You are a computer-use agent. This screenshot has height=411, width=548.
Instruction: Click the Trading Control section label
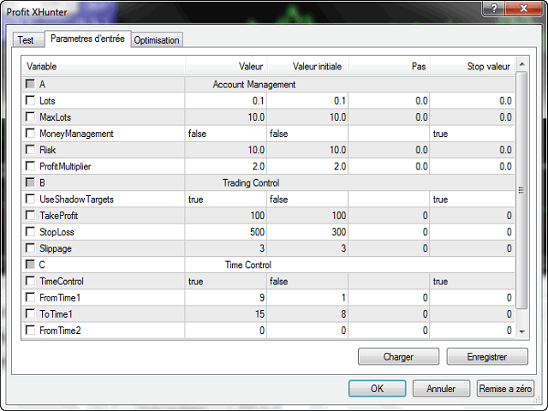click(251, 182)
